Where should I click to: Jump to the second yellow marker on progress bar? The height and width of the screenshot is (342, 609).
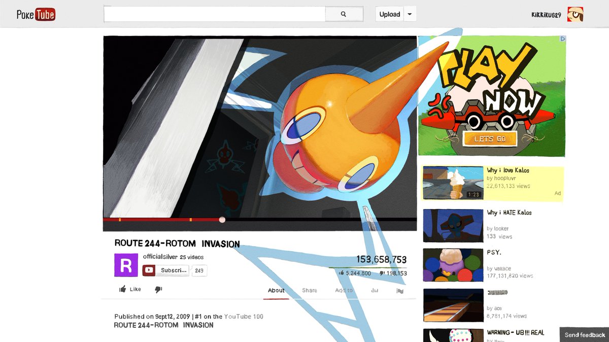[x=190, y=220]
